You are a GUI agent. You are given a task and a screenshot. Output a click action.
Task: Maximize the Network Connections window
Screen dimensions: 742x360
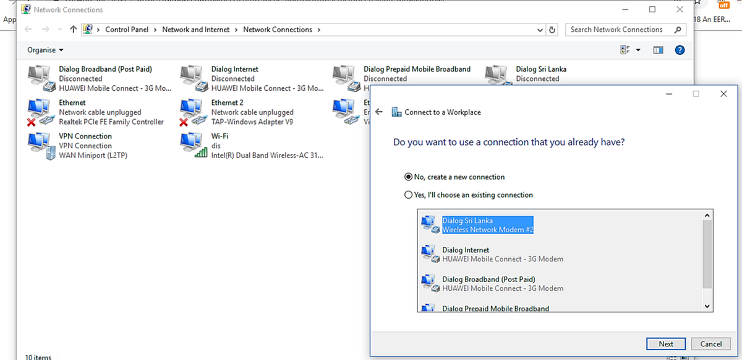(x=652, y=10)
